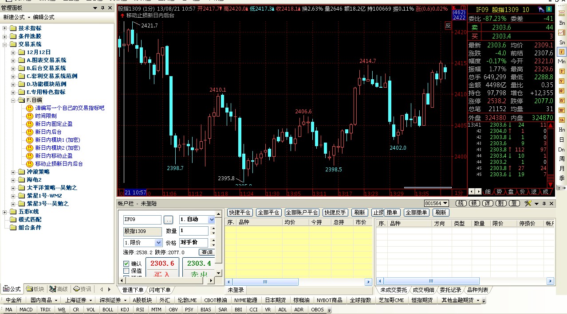Switch to quarterly 季 period

pos(562,178)
